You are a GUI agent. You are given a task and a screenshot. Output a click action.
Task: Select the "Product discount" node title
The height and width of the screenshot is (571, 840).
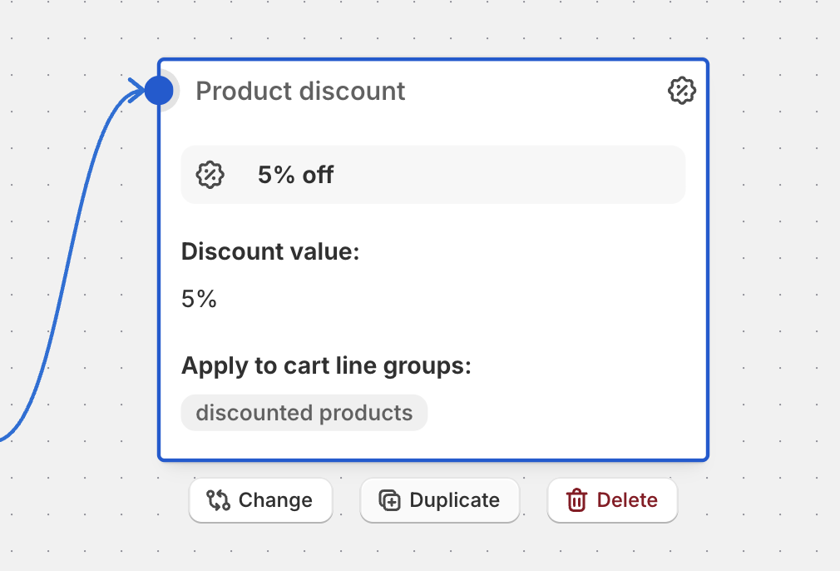[x=300, y=91]
